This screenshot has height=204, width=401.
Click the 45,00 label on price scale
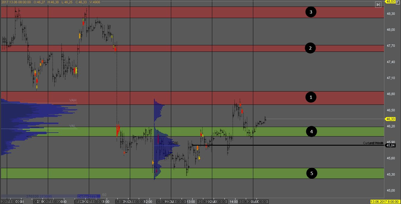pyautogui.click(x=391, y=190)
